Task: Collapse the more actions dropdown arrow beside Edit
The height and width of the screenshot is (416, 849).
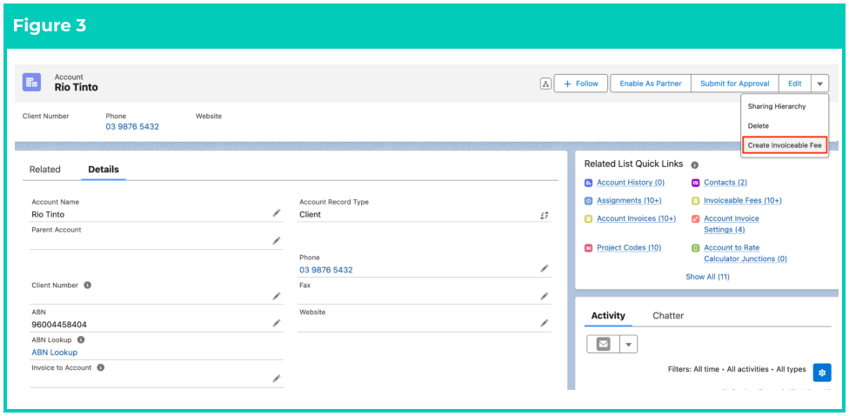Action: [819, 84]
